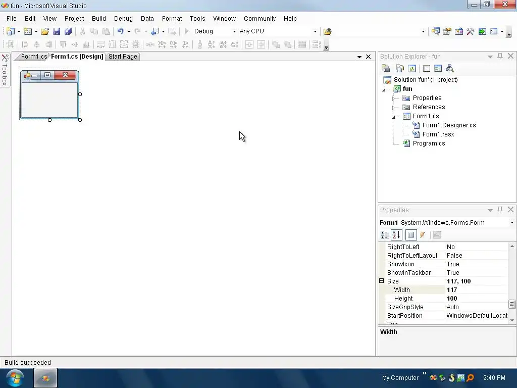Switch to the Form1.cs code tab
This screenshot has height=388, width=517.
pyautogui.click(x=34, y=57)
